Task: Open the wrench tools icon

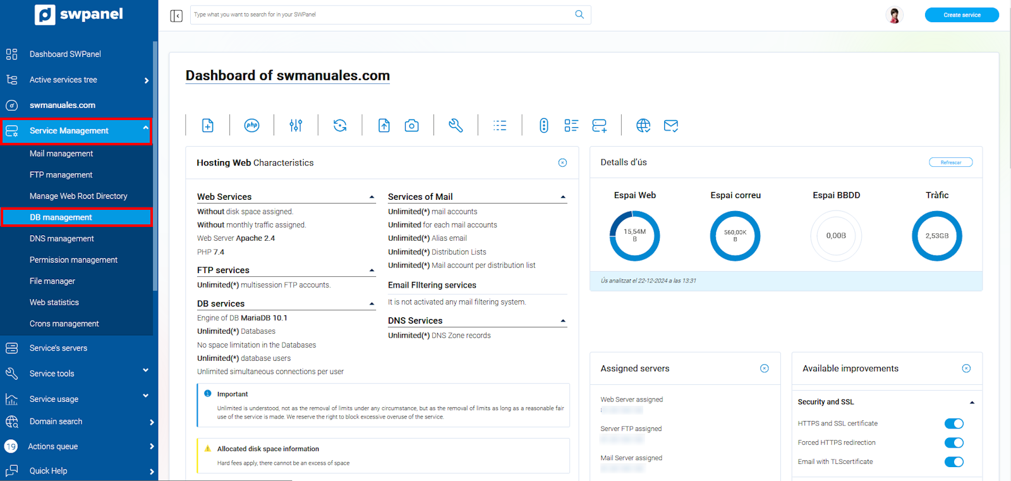Action: [456, 126]
